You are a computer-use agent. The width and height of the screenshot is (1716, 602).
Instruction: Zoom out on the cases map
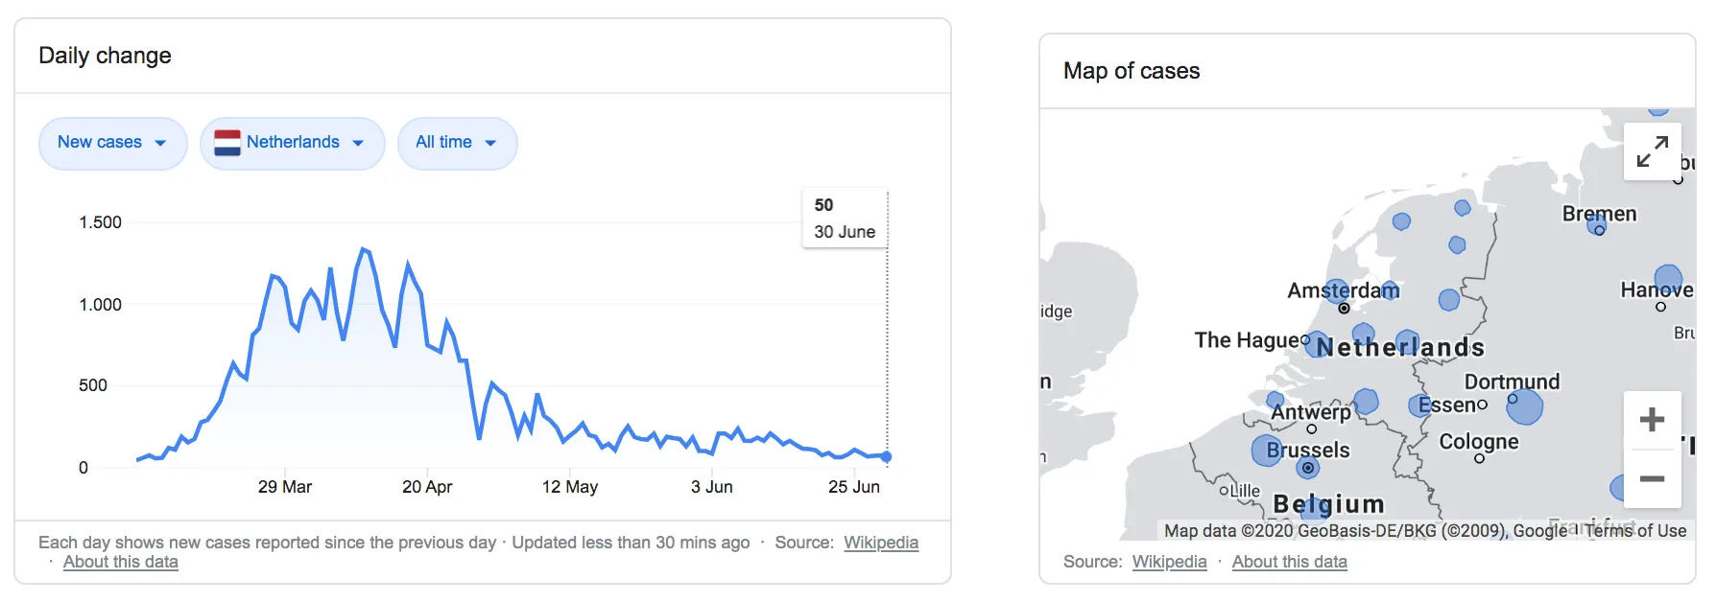(1652, 478)
